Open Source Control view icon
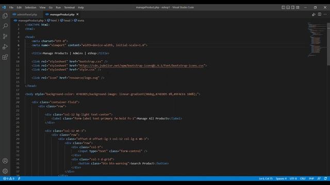330x185 pixels. [x=5, y=36]
